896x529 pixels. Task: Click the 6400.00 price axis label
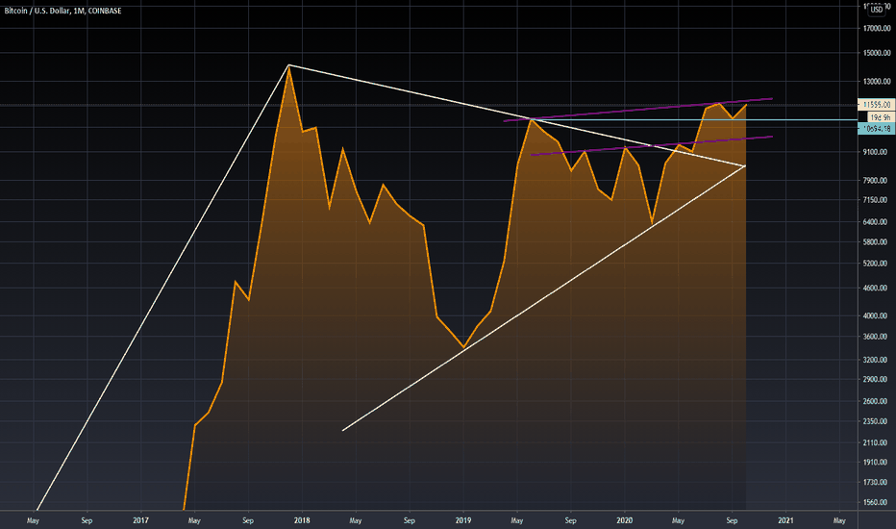pos(877,222)
